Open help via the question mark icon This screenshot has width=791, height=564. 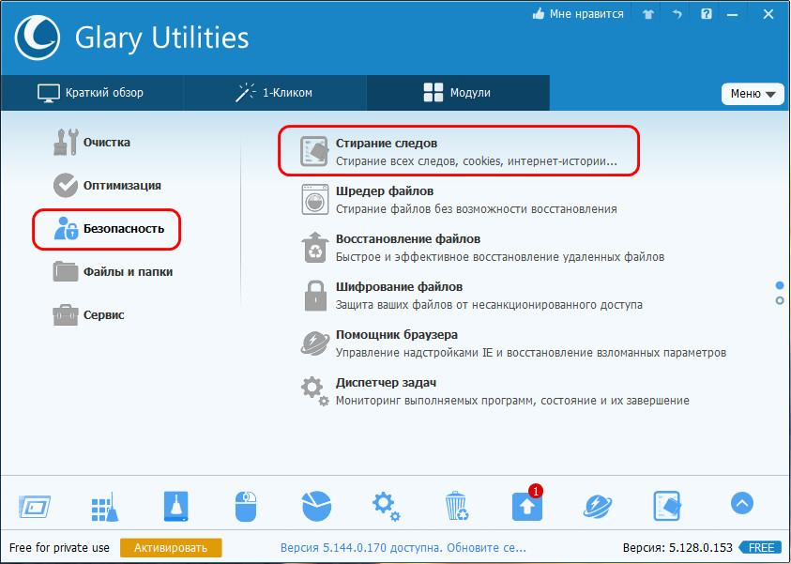coord(707,15)
